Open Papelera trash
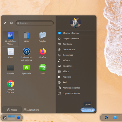Image resolution: width=122 pixels, height=122 pixels. coord(76,77)
